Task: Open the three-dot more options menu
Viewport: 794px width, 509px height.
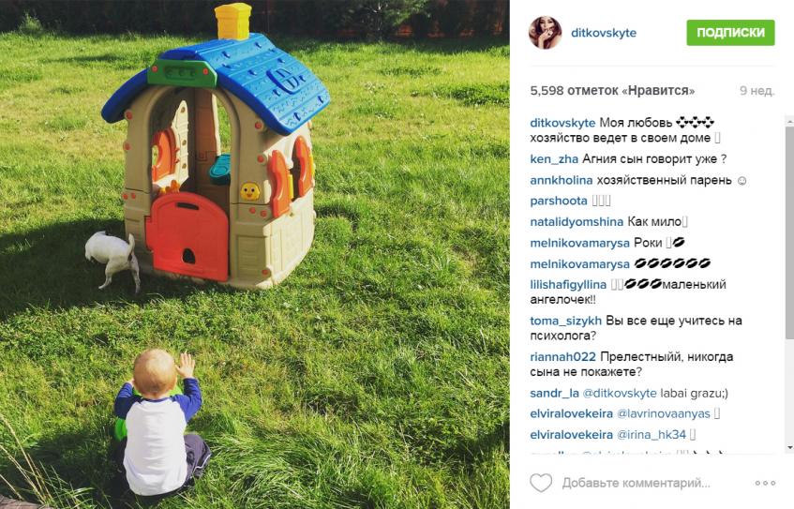Action: pos(765,483)
